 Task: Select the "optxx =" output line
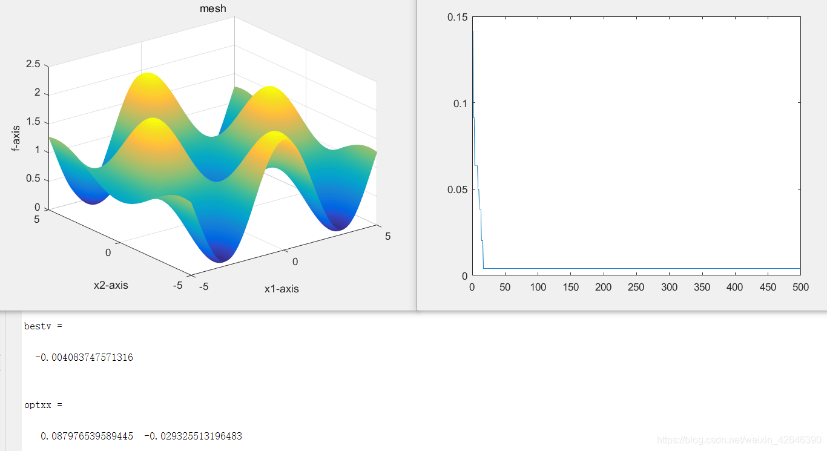click(43, 405)
